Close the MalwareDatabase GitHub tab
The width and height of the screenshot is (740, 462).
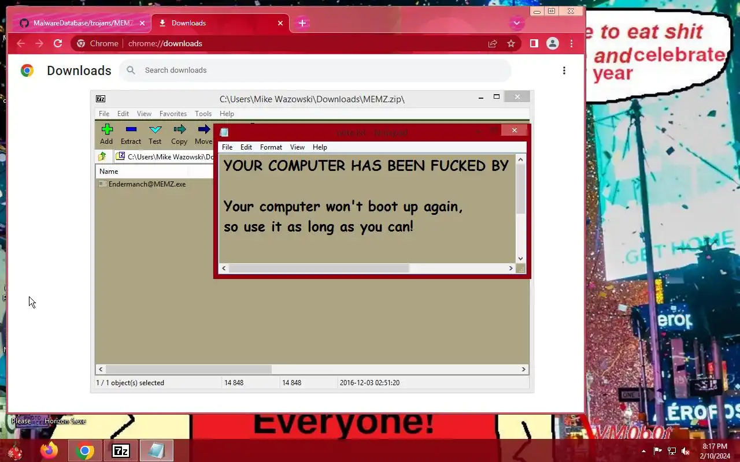(x=142, y=23)
